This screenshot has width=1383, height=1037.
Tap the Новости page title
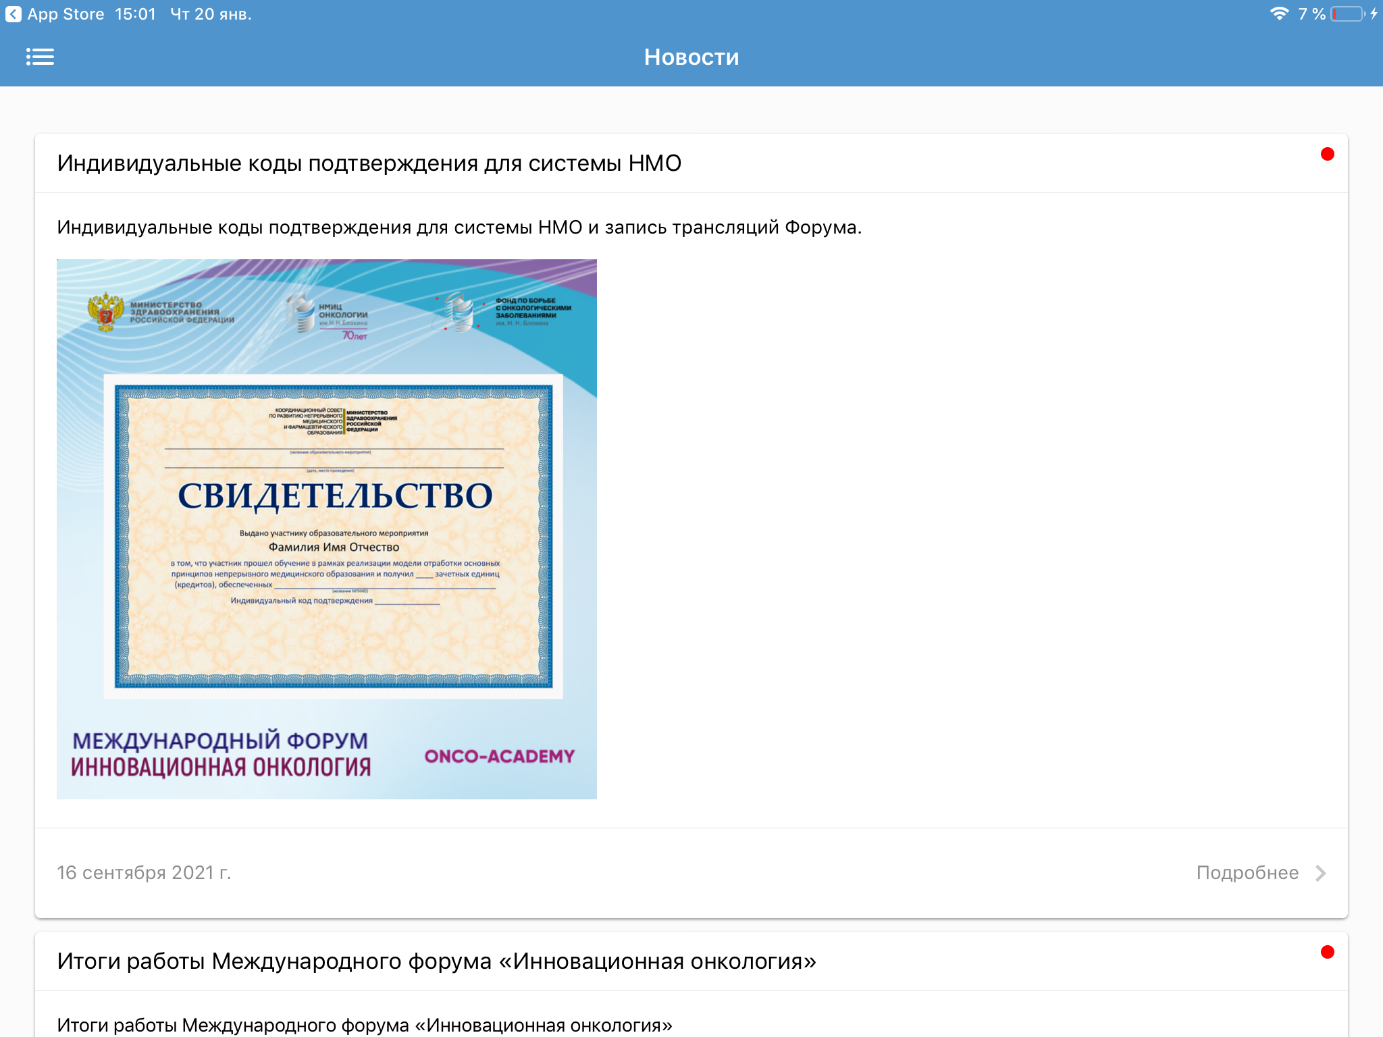(691, 57)
